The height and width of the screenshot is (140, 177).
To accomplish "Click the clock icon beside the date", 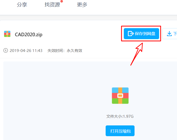I will click(x=6, y=50).
